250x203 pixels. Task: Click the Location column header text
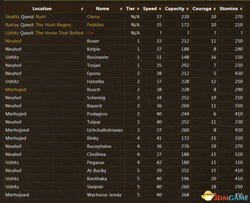[x=42, y=9]
